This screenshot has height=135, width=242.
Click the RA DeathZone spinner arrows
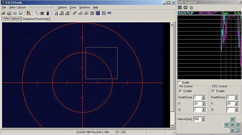(203, 98)
